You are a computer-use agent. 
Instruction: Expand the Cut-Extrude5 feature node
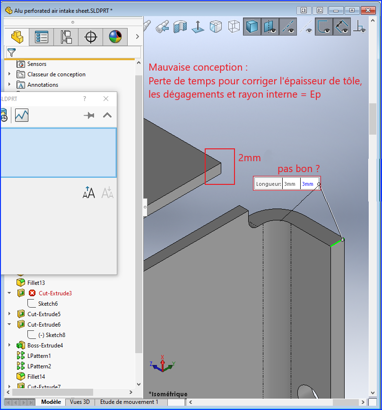pos(9,314)
